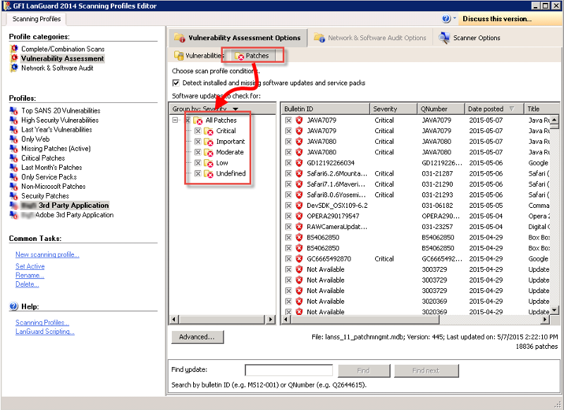Click the Only Service Packs profile icon
Image resolution: width=564 pixels, height=410 pixels.
tap(13, 177)
